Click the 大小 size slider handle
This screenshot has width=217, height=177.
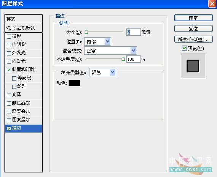coord(86,32)
